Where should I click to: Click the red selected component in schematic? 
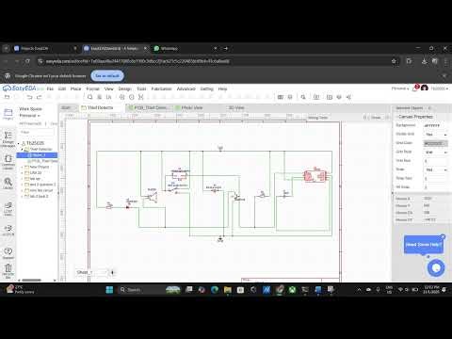315,176
